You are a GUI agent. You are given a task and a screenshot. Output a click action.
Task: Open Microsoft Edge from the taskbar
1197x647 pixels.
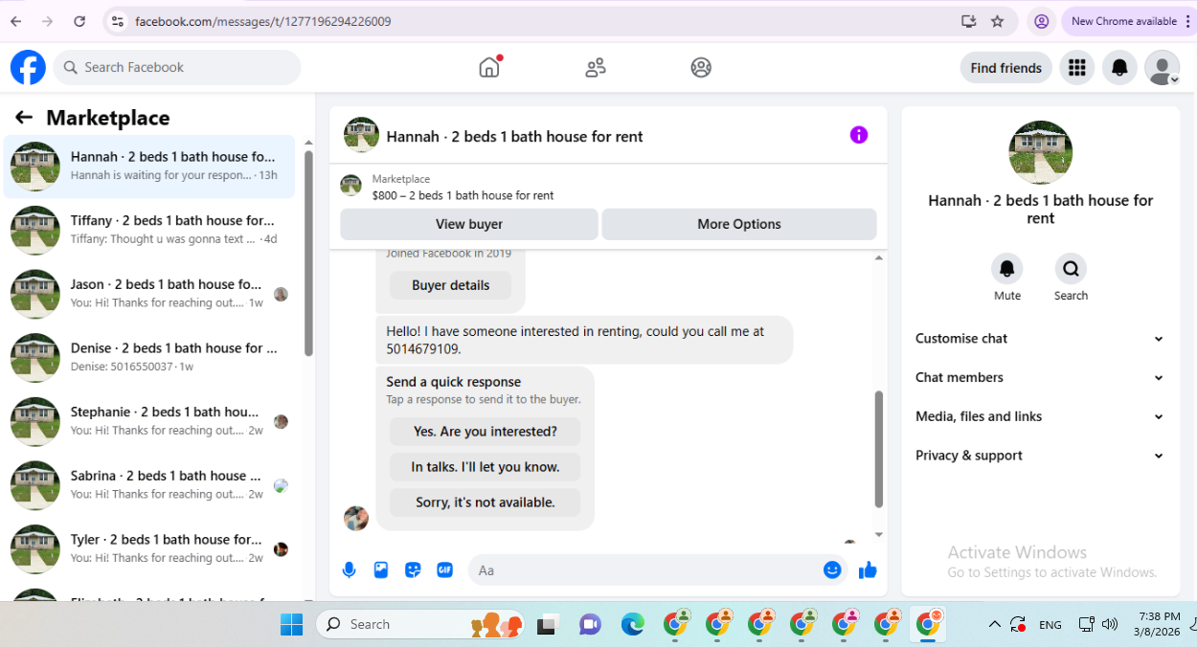pyautogui.click(x=632, y=625)
